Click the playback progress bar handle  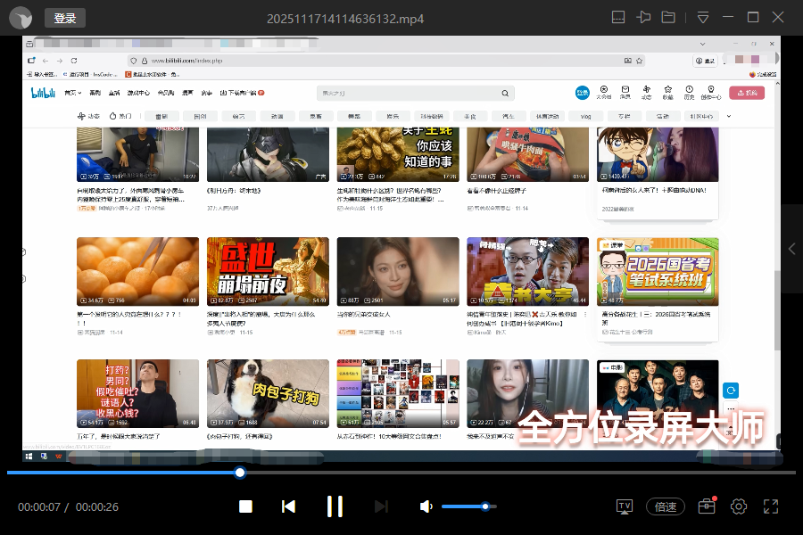(x=240, y=473)
